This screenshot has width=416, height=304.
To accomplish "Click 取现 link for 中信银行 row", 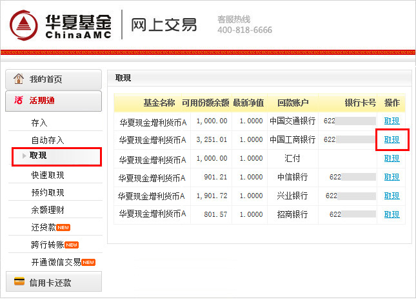I will tap(392, 177).
